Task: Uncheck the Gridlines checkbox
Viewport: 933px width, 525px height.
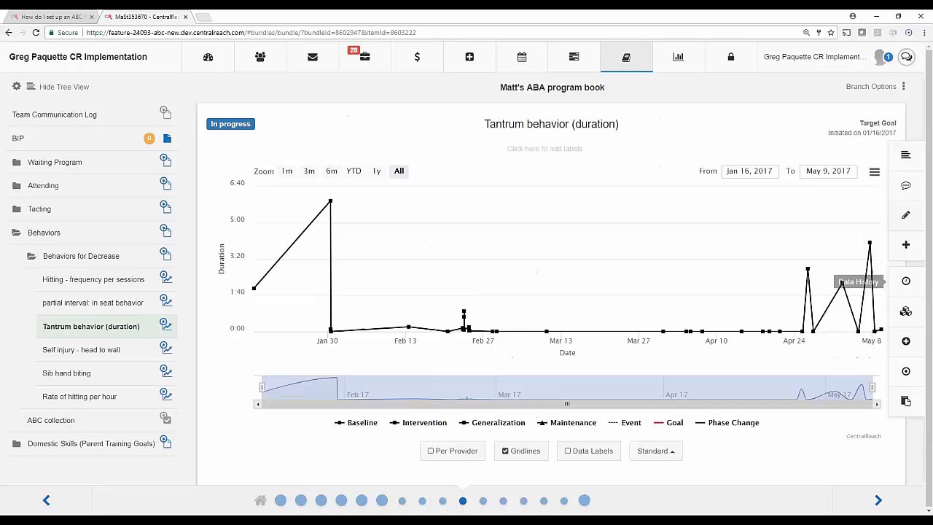Action: pos(505,451)
